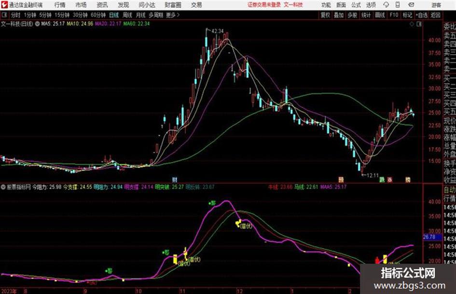Open the 版面 menu
Image resolution: width=456 pixels, height=294 pixels.
click(x=341, y=5)
